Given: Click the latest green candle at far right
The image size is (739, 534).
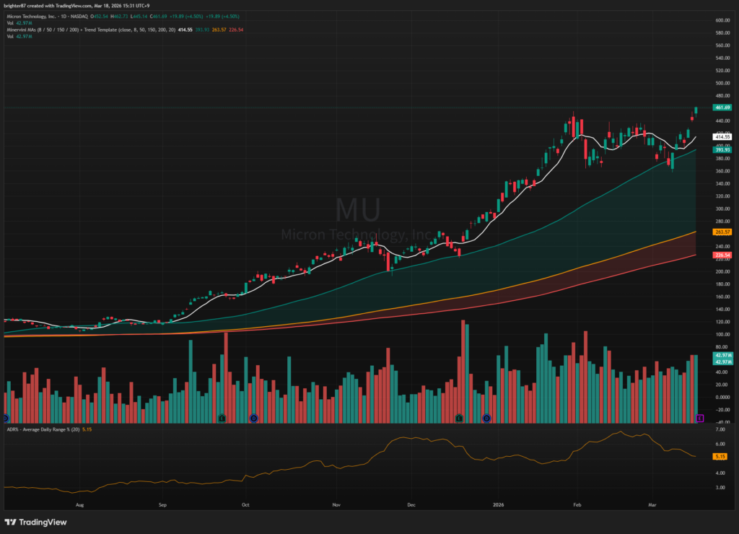Looking at the screenshot, I should [x=696, y=110].
